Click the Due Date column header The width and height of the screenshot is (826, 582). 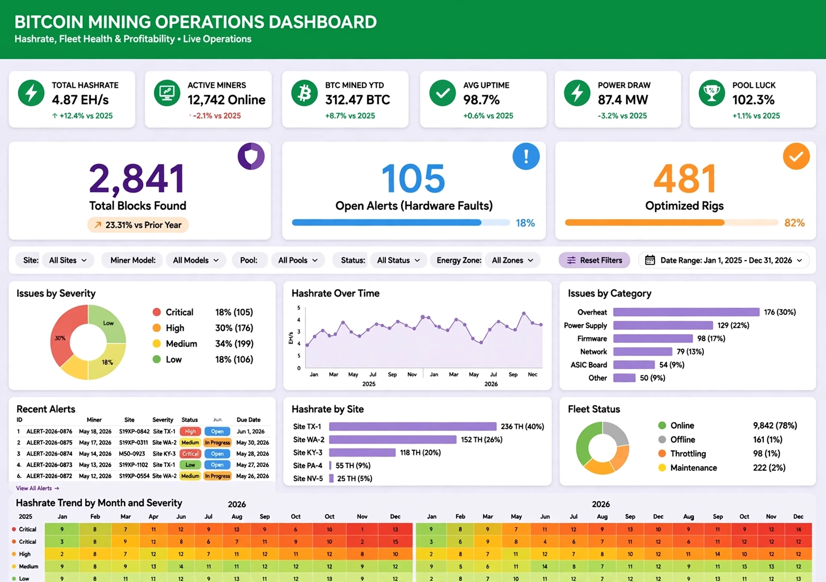click(249, 420)
